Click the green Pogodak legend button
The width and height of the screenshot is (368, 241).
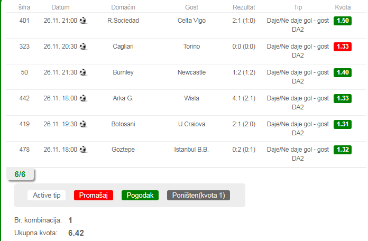click(x=140, y=195)
